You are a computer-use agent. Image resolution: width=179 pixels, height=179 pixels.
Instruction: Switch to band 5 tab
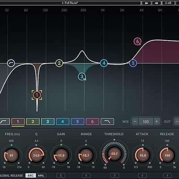77,122
